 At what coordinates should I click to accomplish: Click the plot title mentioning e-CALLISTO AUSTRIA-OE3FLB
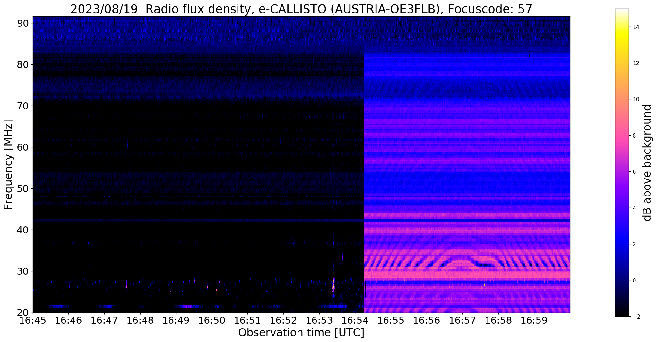(x=301, y=9)
